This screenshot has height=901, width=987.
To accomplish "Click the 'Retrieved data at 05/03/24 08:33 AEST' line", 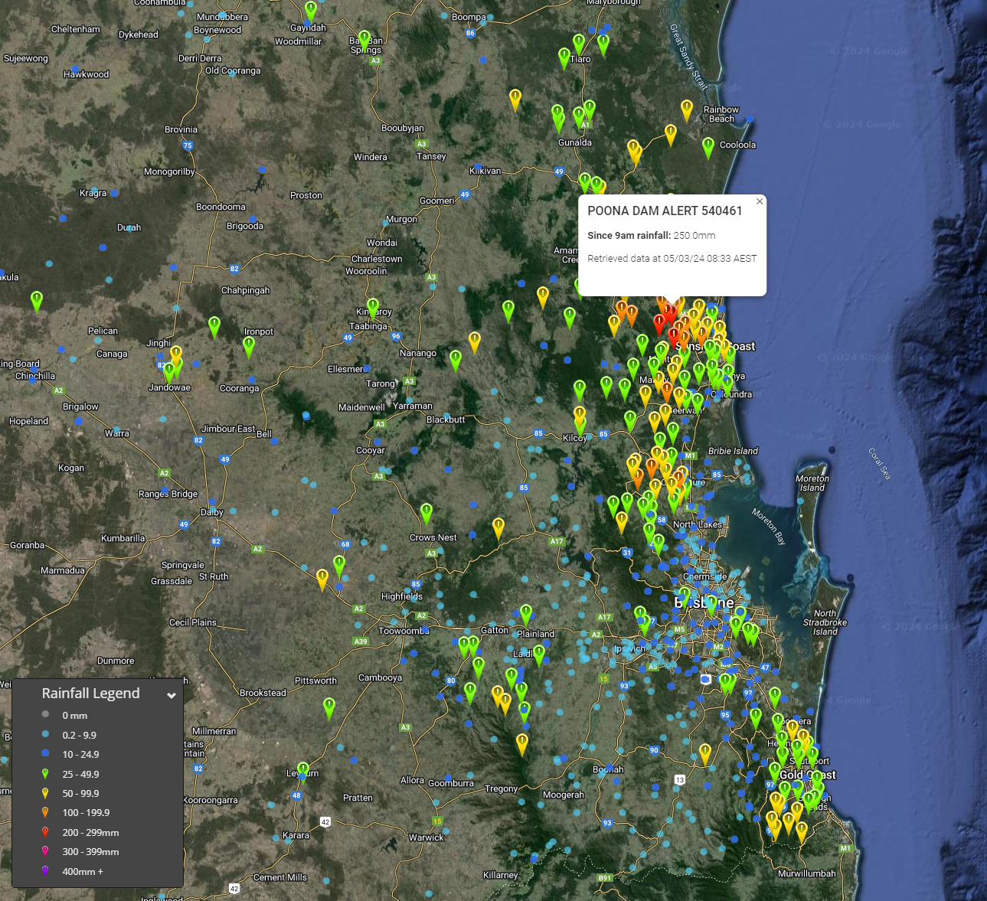I will pyautogui.click(x=672, y=259).
